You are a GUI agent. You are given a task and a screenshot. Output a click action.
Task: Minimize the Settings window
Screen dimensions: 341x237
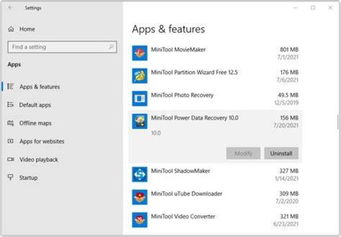pos(296,8)
